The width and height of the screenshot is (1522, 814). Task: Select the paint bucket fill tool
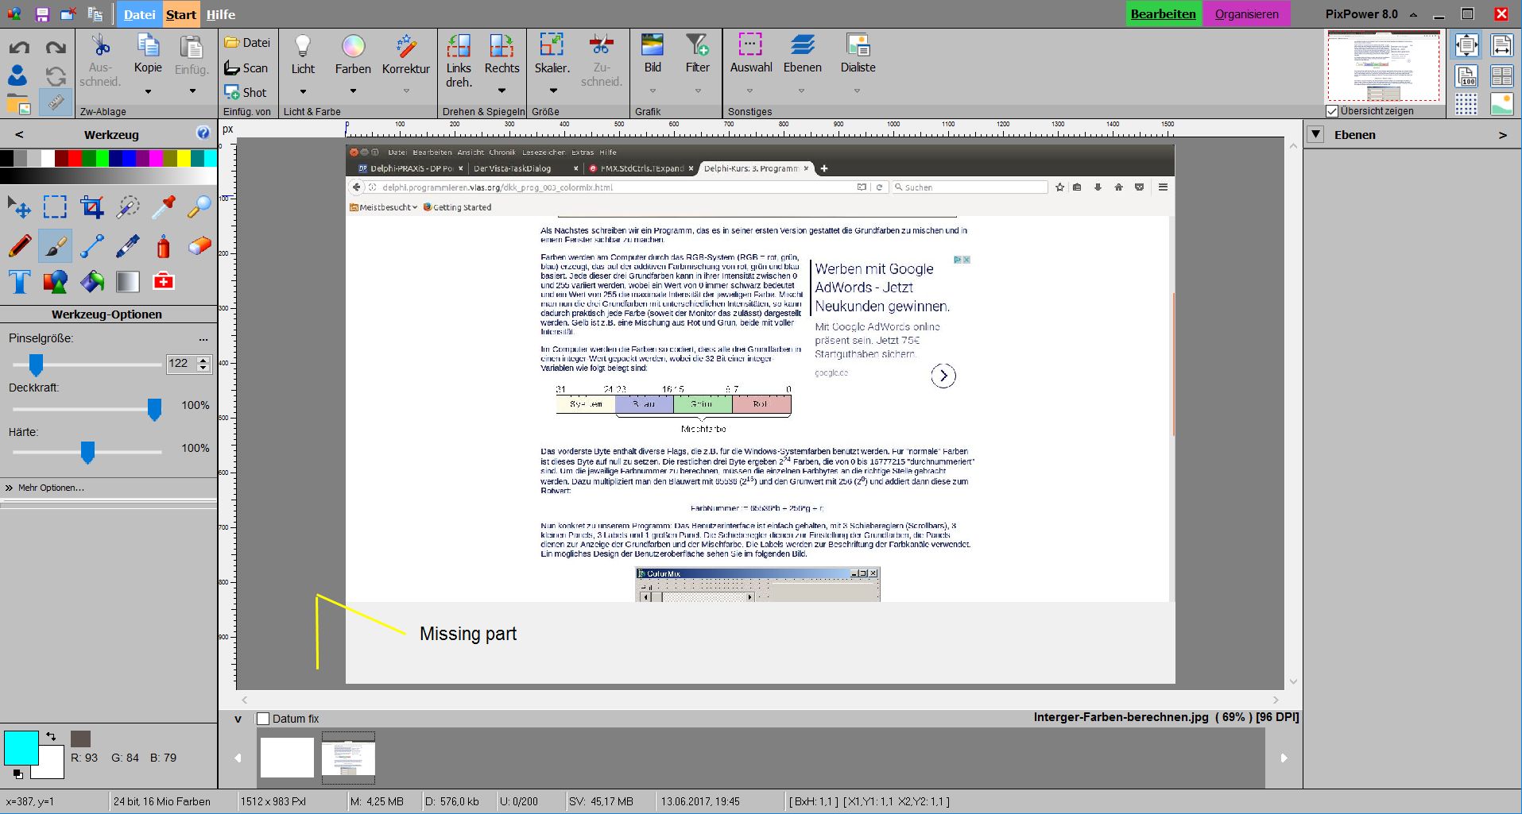click(x=91, y=282)
